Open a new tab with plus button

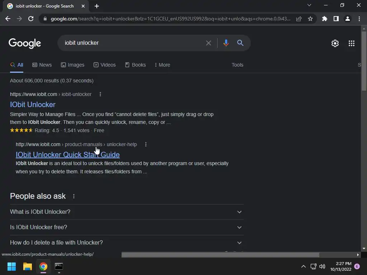coord(97,6)
